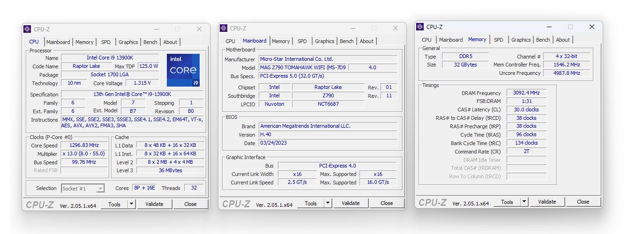Click Validate in the Mainboard window
The width and height of the screenshot is (628, 234).
click(351, 203)
